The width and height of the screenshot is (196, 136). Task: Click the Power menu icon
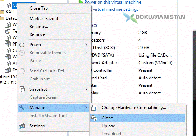[x=22, y=45]
